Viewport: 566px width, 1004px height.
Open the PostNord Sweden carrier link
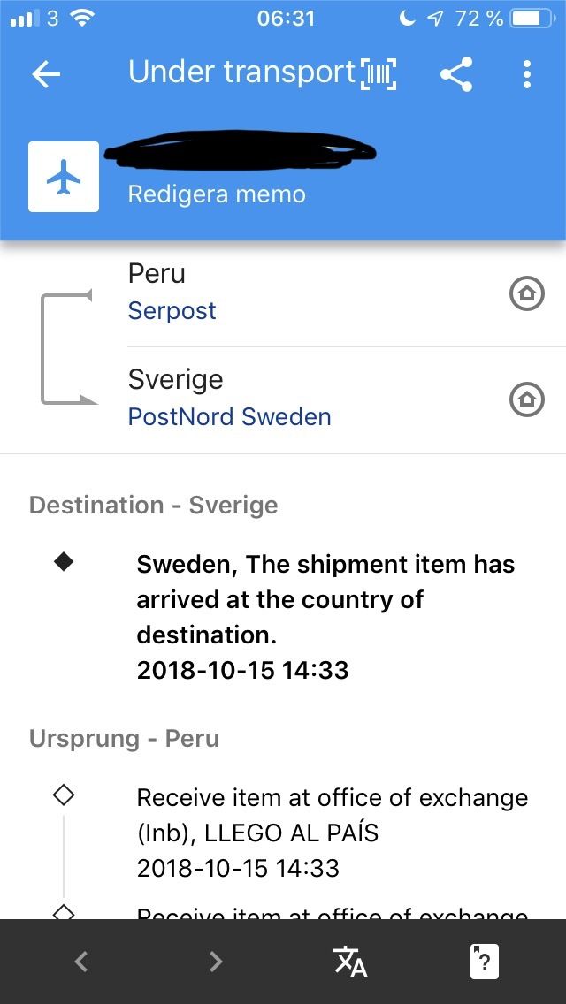pyautogui.click(x=230, y=417)
